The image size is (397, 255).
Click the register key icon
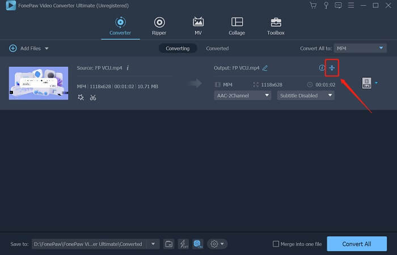(326, 5)
